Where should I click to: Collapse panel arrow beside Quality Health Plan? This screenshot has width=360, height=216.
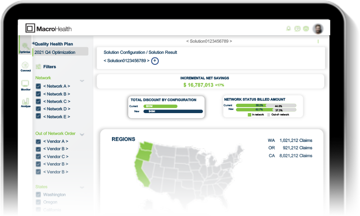[x=33, y=43]
